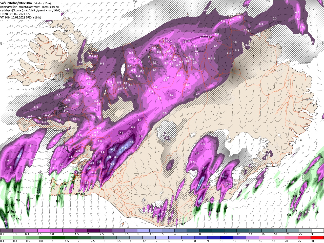Click the 4.4 precipitation value on the map
The width and height of the screenshot is (324, 243).
click(x=89, y=168)
